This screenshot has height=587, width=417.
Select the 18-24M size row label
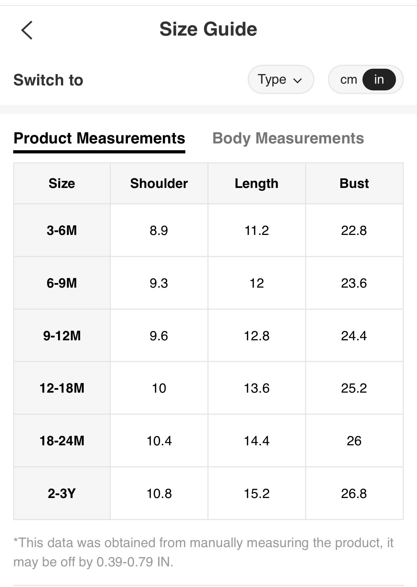(x=62, y=441)
